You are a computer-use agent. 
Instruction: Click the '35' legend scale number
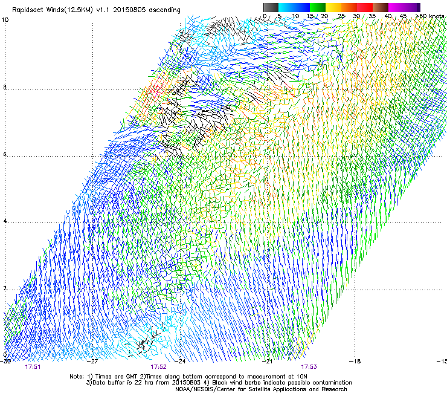372,16
